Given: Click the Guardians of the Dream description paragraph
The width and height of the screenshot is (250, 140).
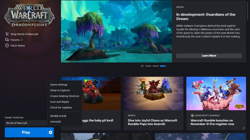Looking at the screenshot, I should pos(208,31).
